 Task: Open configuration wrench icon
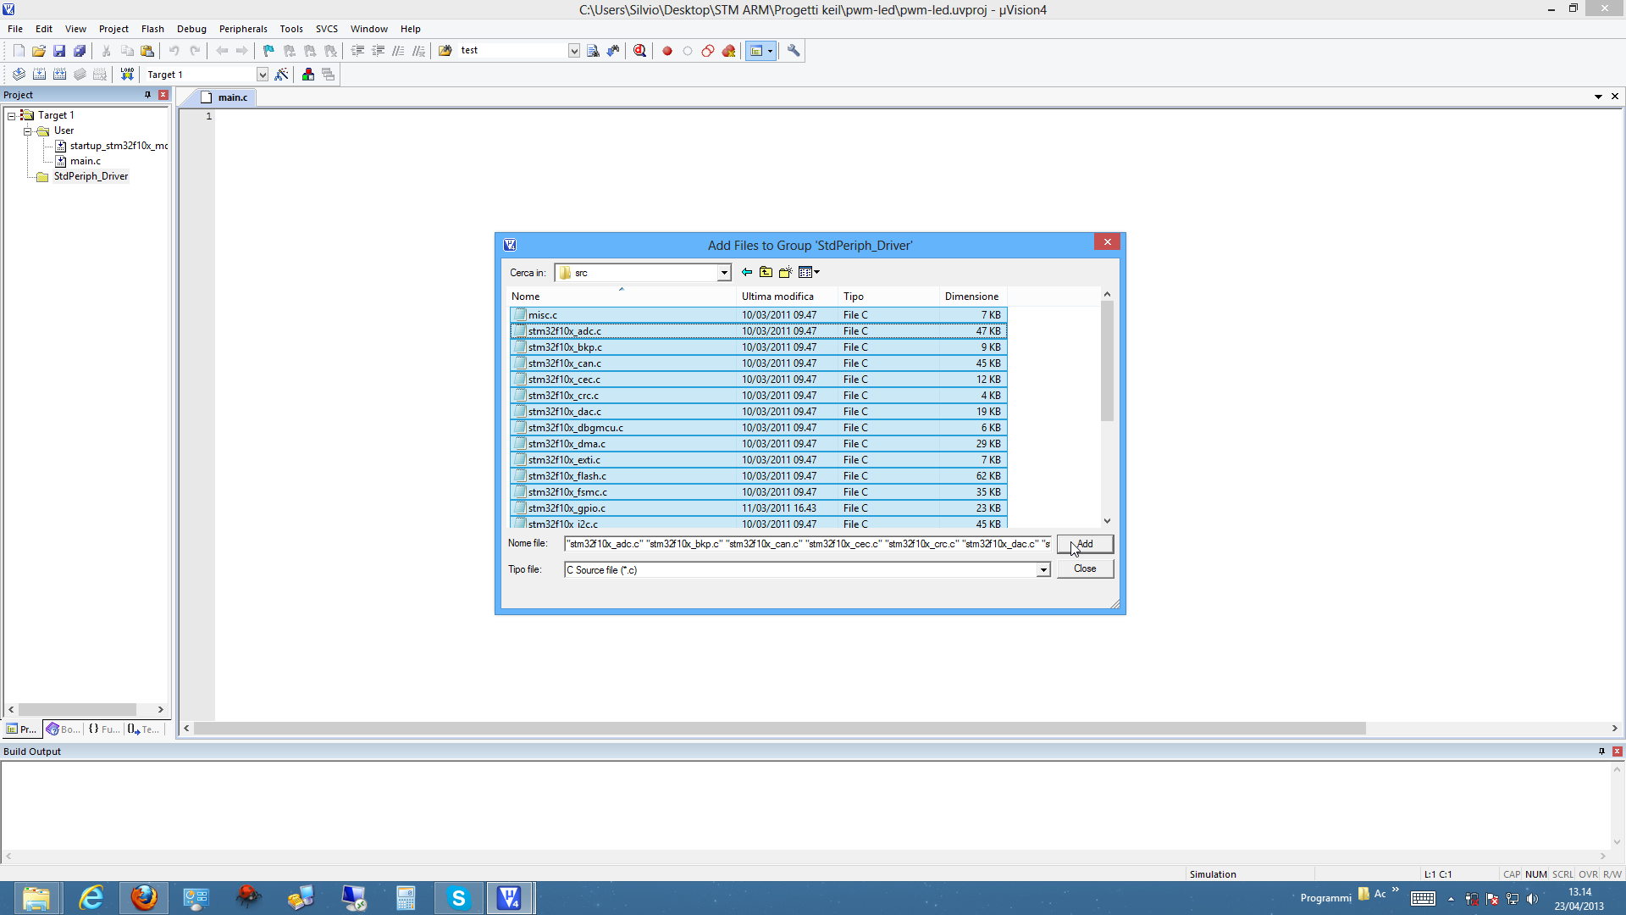tap(794, 51)
